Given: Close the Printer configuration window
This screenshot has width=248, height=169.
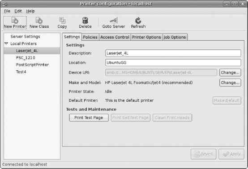Looking at the screenshot, I should [243, 4].
